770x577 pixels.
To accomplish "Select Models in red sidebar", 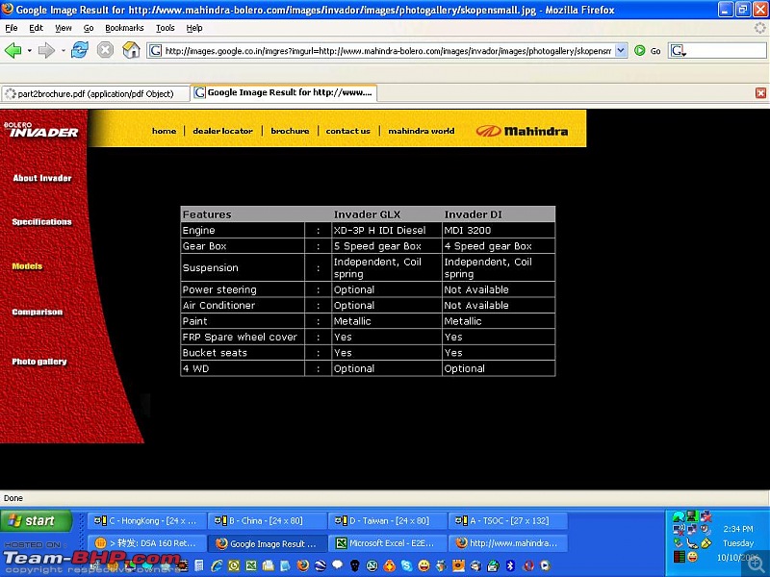I will (27, 266).
